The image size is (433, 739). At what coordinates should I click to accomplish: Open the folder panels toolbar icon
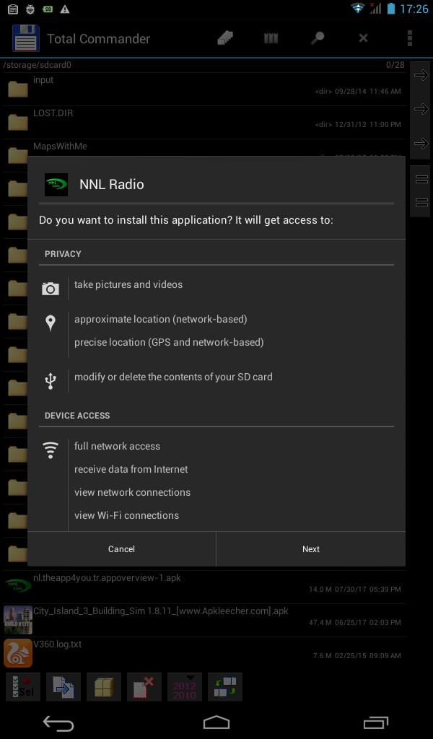coord(271,38)
